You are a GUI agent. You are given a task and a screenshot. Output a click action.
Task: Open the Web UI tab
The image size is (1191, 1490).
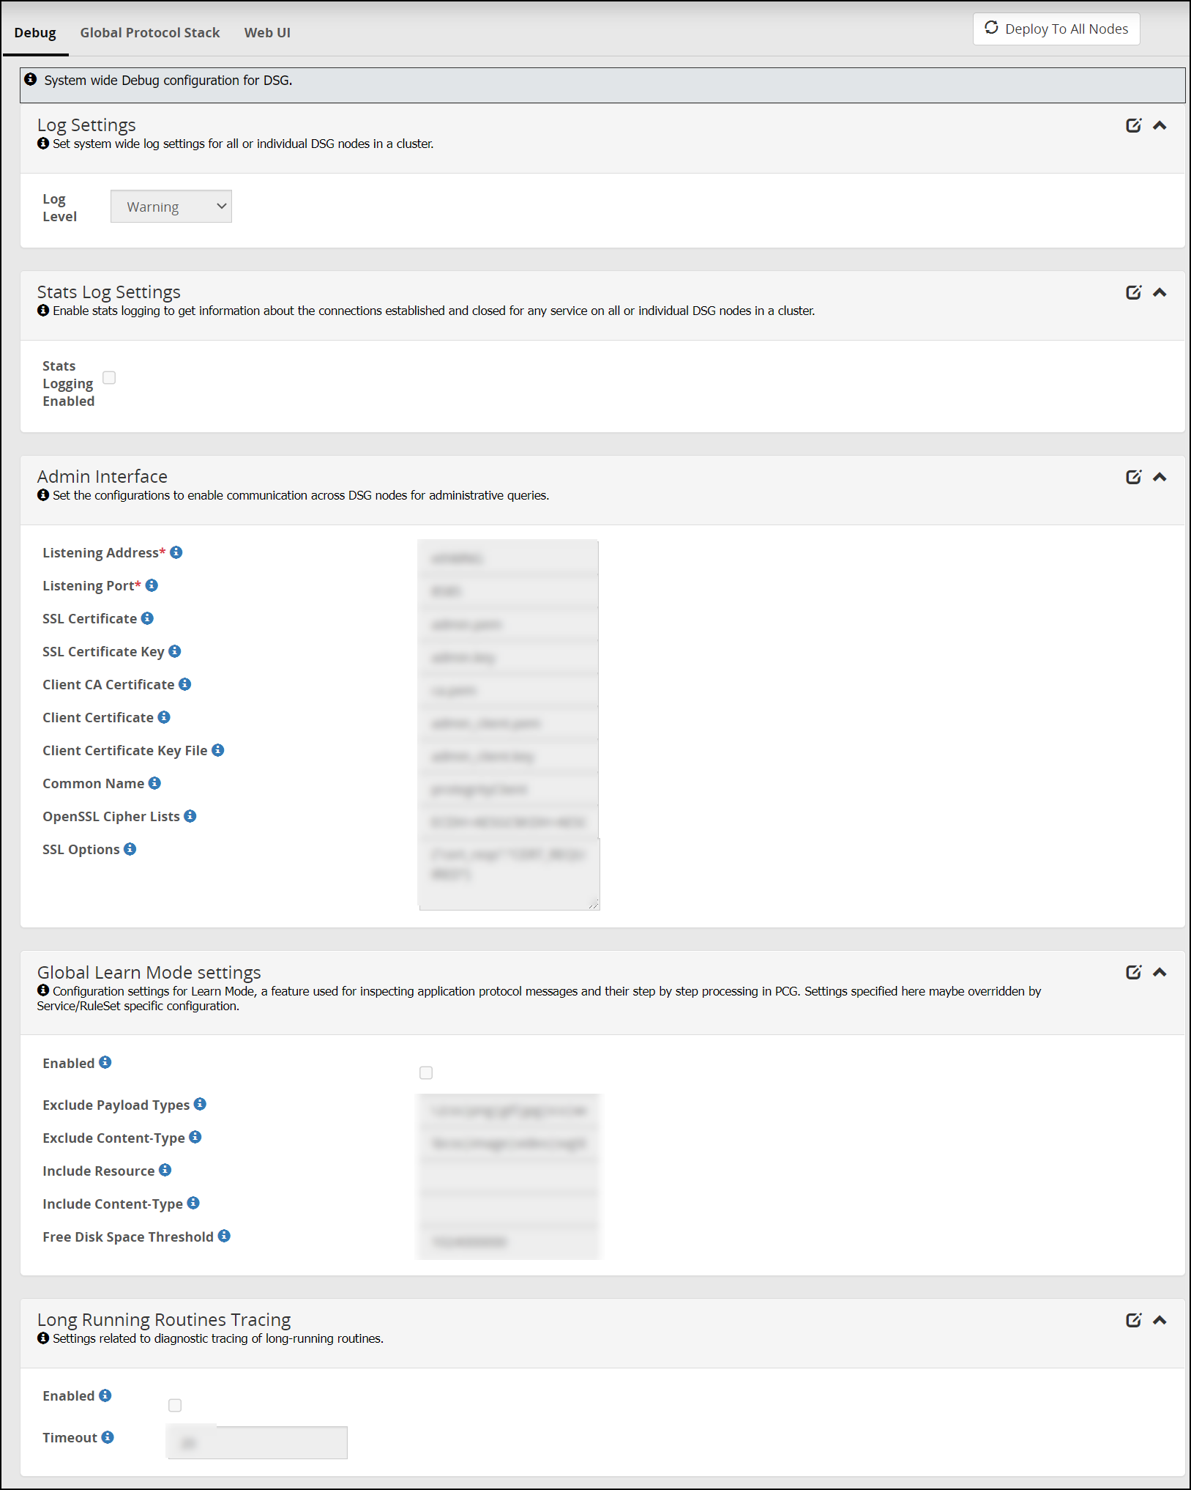pyautogui.click(x=266, y=32)
